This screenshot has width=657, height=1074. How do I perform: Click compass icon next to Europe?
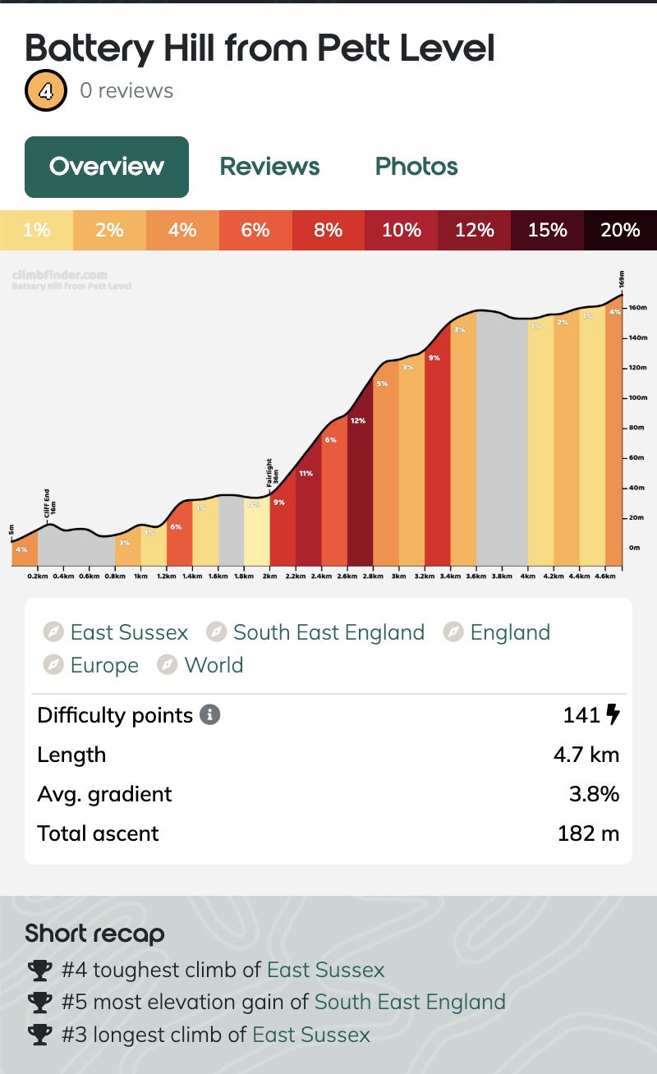53,665
